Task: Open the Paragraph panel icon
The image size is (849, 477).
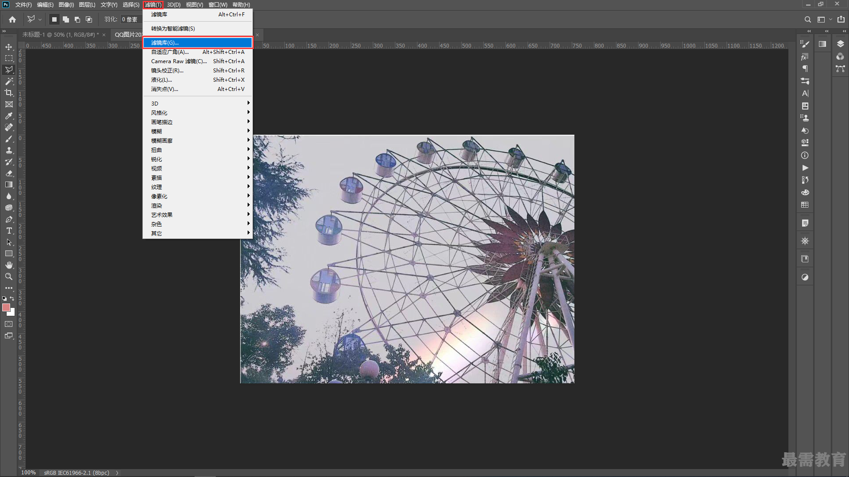Action: [x=805, y=69]
